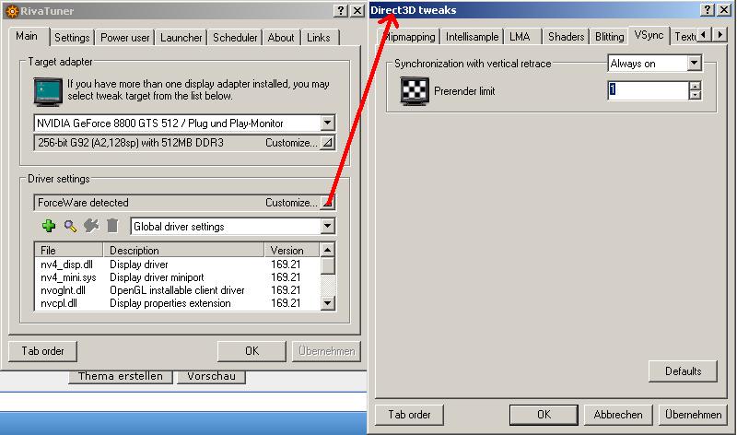Screen dimensions: 737x435
Task: Select the nv4_disp.dll row
Action: coord(178,265)
